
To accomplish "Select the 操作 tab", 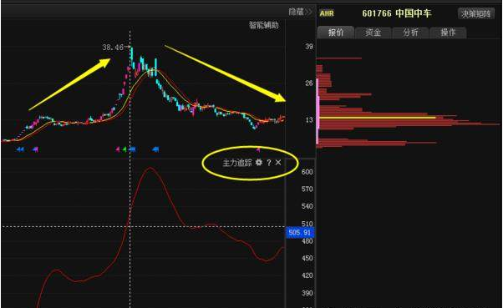I will pos(448,33).
